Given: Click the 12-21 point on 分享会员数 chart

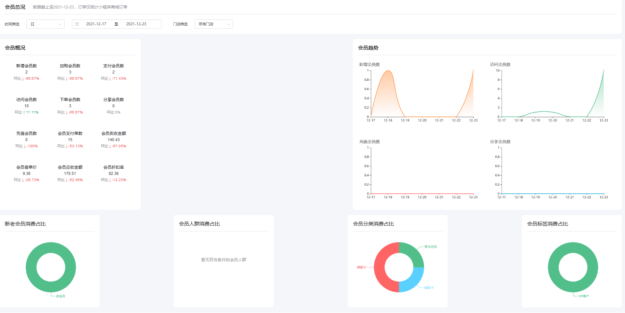Looking at the screenshot, I should point(570,194).
